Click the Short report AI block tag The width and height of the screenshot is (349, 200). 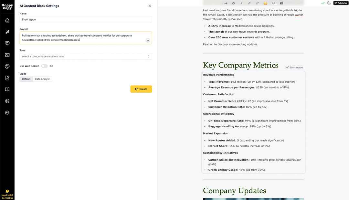(x=294, y=68)
